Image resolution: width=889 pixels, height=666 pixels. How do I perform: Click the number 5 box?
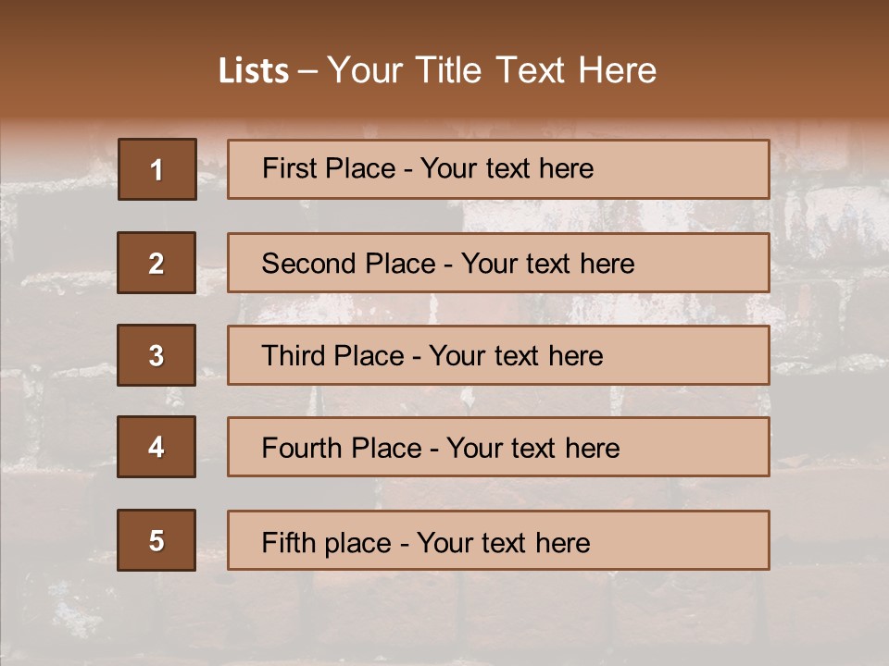157,540
